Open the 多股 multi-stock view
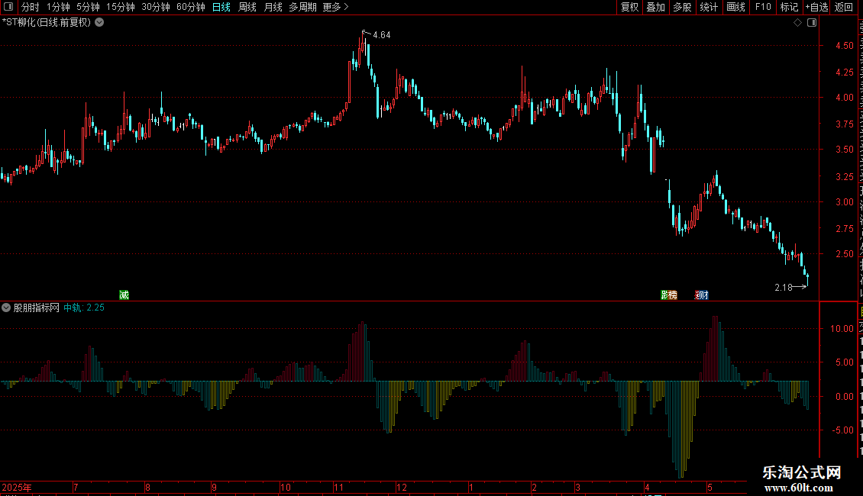 click(683, 7)
